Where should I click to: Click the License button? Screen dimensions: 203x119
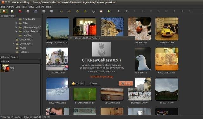point(93,83)
